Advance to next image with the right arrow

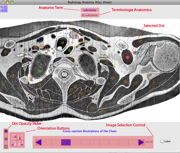click(x=141, y=142)
